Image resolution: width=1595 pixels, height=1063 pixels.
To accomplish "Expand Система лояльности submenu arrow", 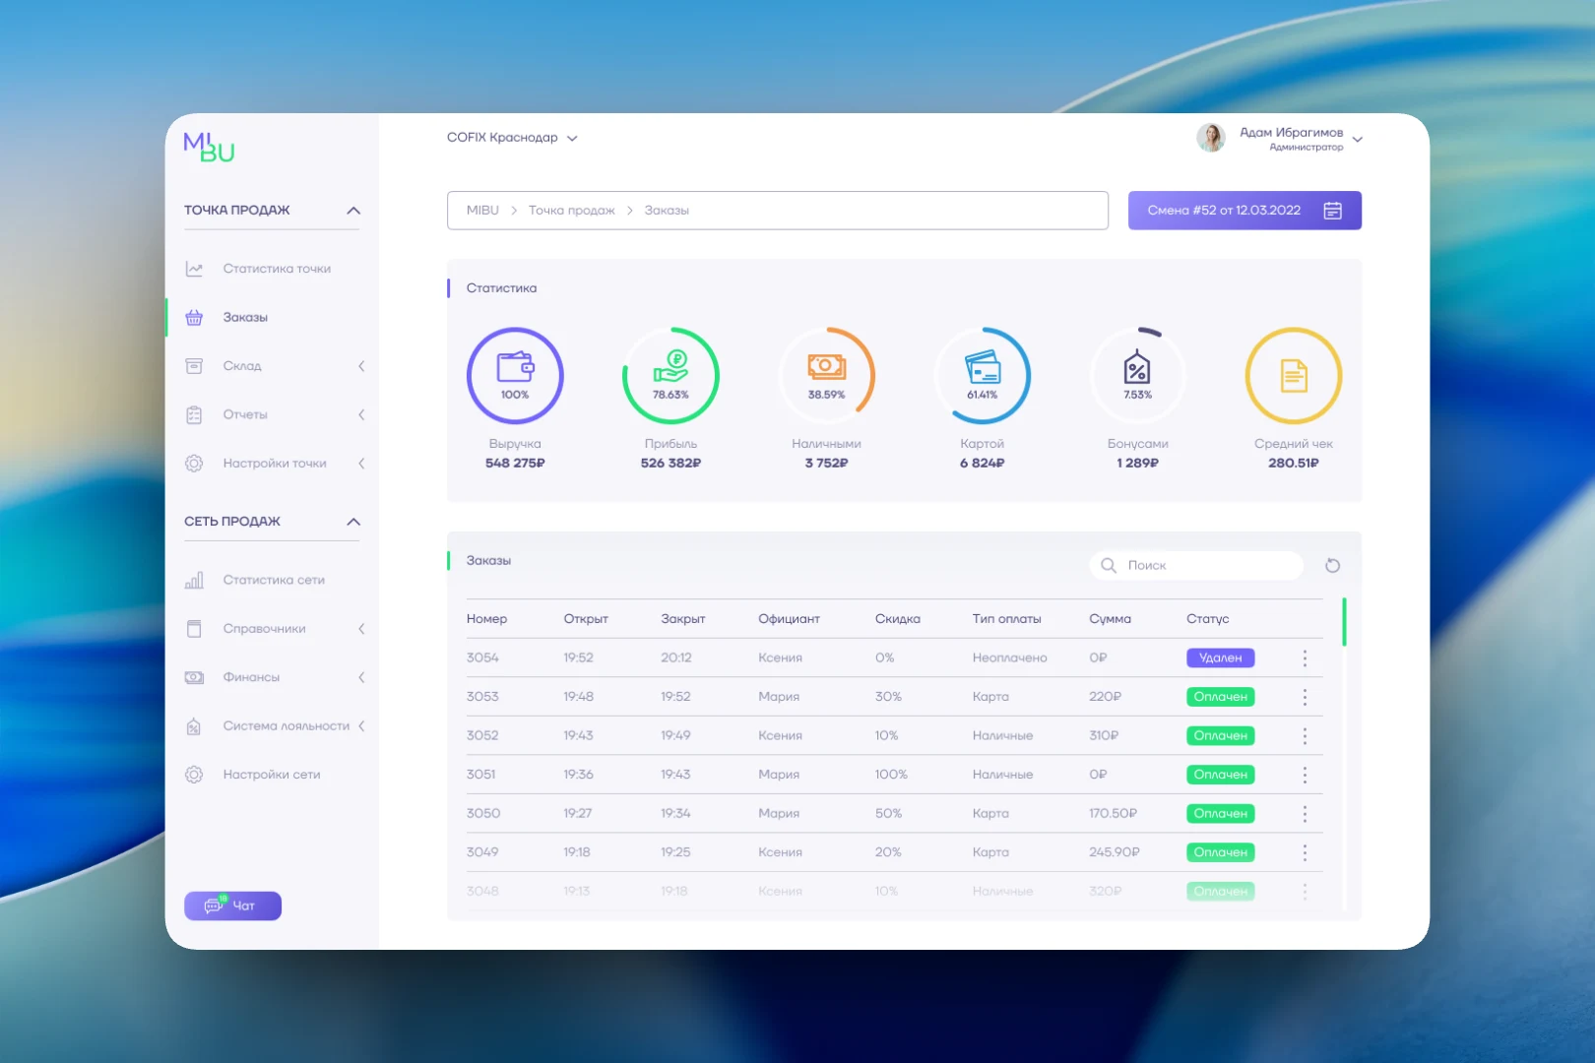I will (361, 726).
